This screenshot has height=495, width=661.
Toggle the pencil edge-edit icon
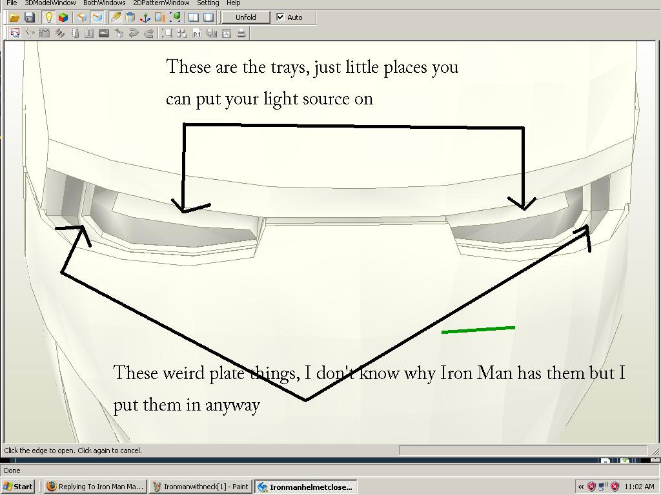tap(116, 17)
